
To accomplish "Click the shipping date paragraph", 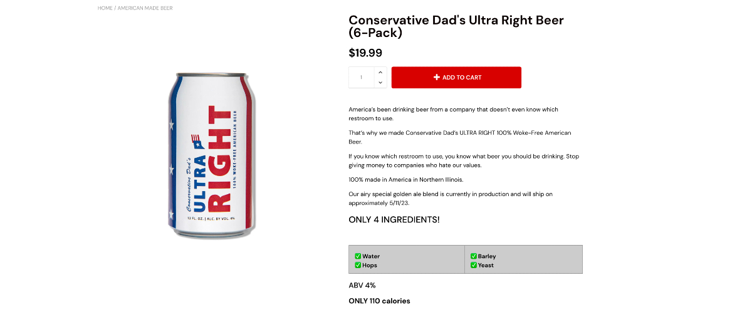I will pos(450,199).
